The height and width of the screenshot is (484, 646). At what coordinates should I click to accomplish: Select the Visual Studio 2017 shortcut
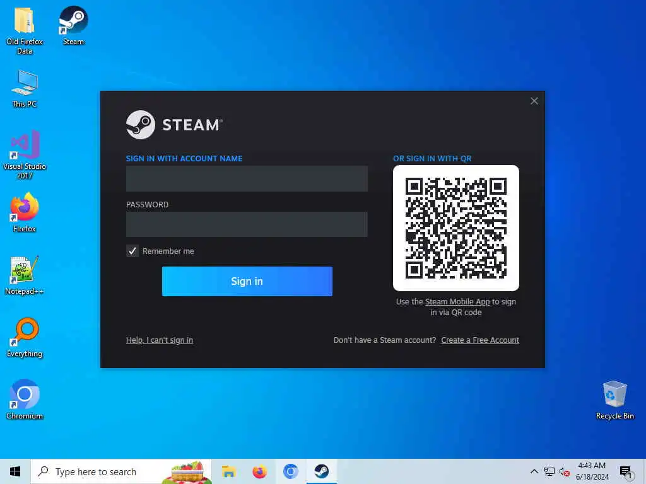pyautogui.click(x=25, y=154)
